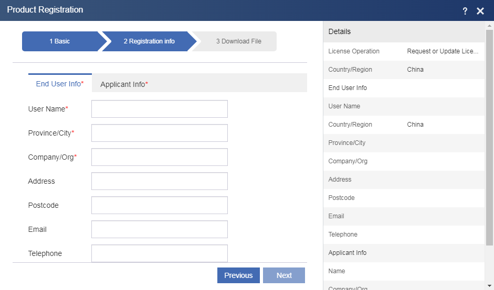Screen dimensions: 494x290
Task: Click into the Province/City field
Action: pyautogui.click(x=160, y=133)
